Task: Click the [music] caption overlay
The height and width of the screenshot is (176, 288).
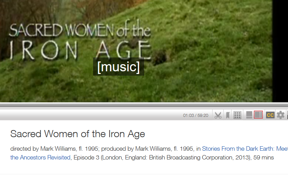Action: pyautogui.click(x=119, y=67)
